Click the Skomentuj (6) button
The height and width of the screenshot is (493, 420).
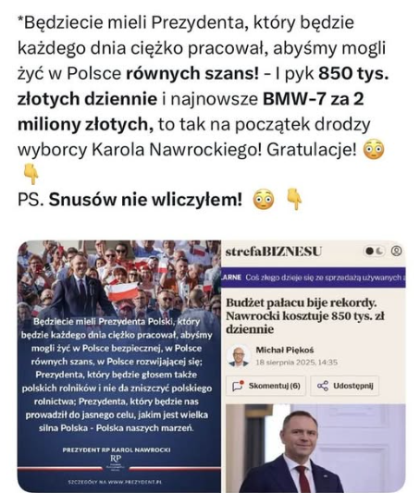(266, 386)
